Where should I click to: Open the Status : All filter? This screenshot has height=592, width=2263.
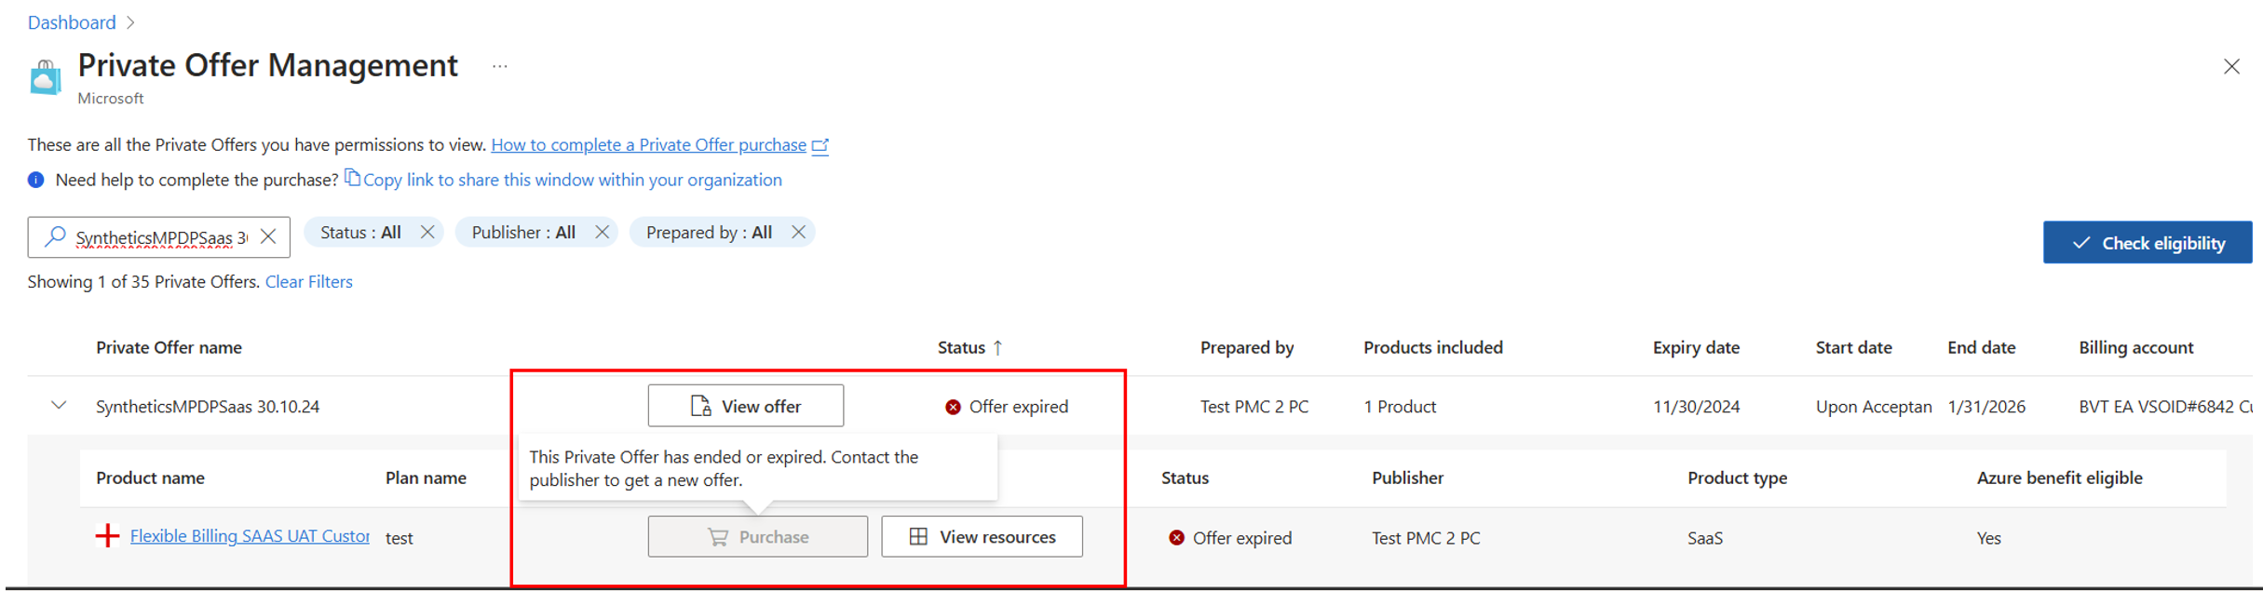point(360,233)
